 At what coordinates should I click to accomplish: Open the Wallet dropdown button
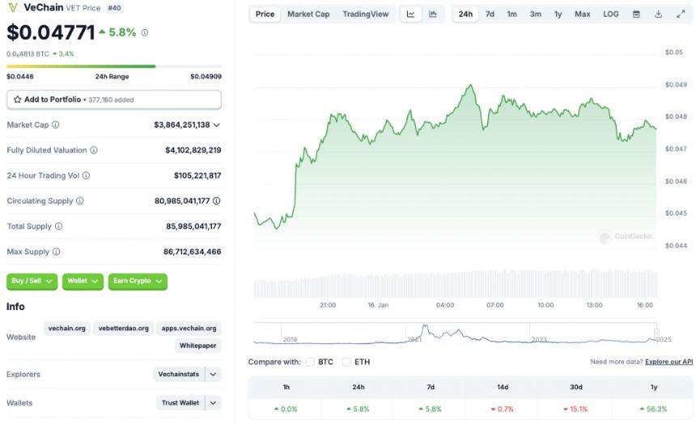83,281
